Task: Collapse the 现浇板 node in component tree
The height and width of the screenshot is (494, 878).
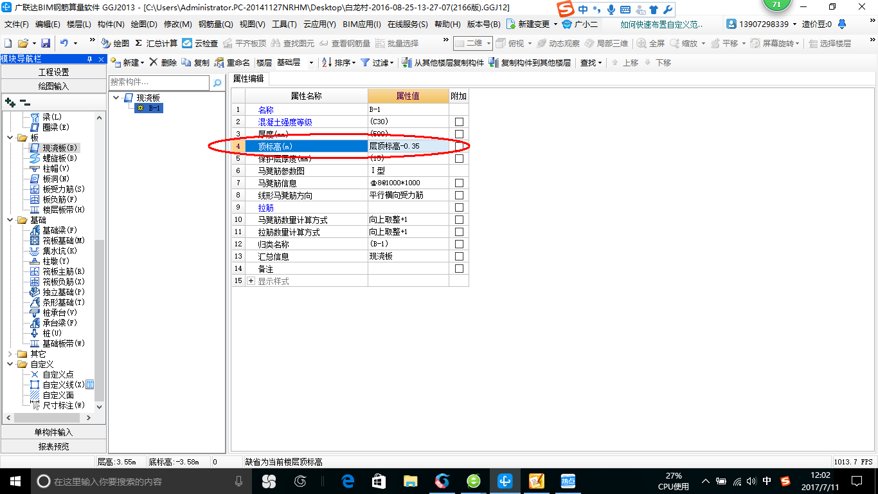Action: click(x=116, y=98)
